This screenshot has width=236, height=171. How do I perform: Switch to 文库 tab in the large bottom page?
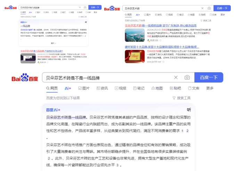click(194, 88)
